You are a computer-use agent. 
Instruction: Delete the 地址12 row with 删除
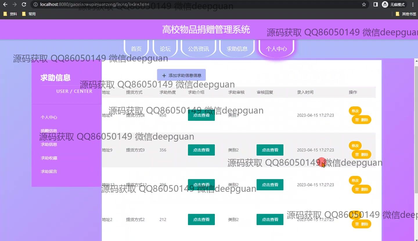coord(361,189)
